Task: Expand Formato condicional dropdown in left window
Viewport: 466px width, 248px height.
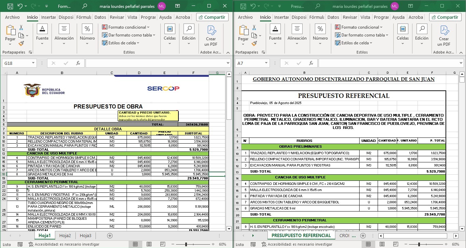Action: tap(126, 27)
